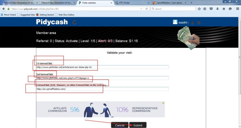Screen dimensions: 241x128
Task: Click the affiliate commission banner ad
Action: pos(100,110)
